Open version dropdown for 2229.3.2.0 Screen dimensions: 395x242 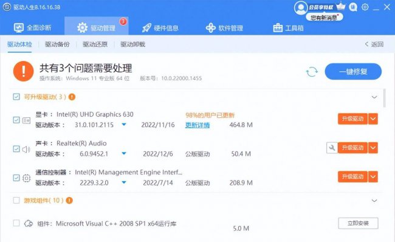tap(124, 182)
